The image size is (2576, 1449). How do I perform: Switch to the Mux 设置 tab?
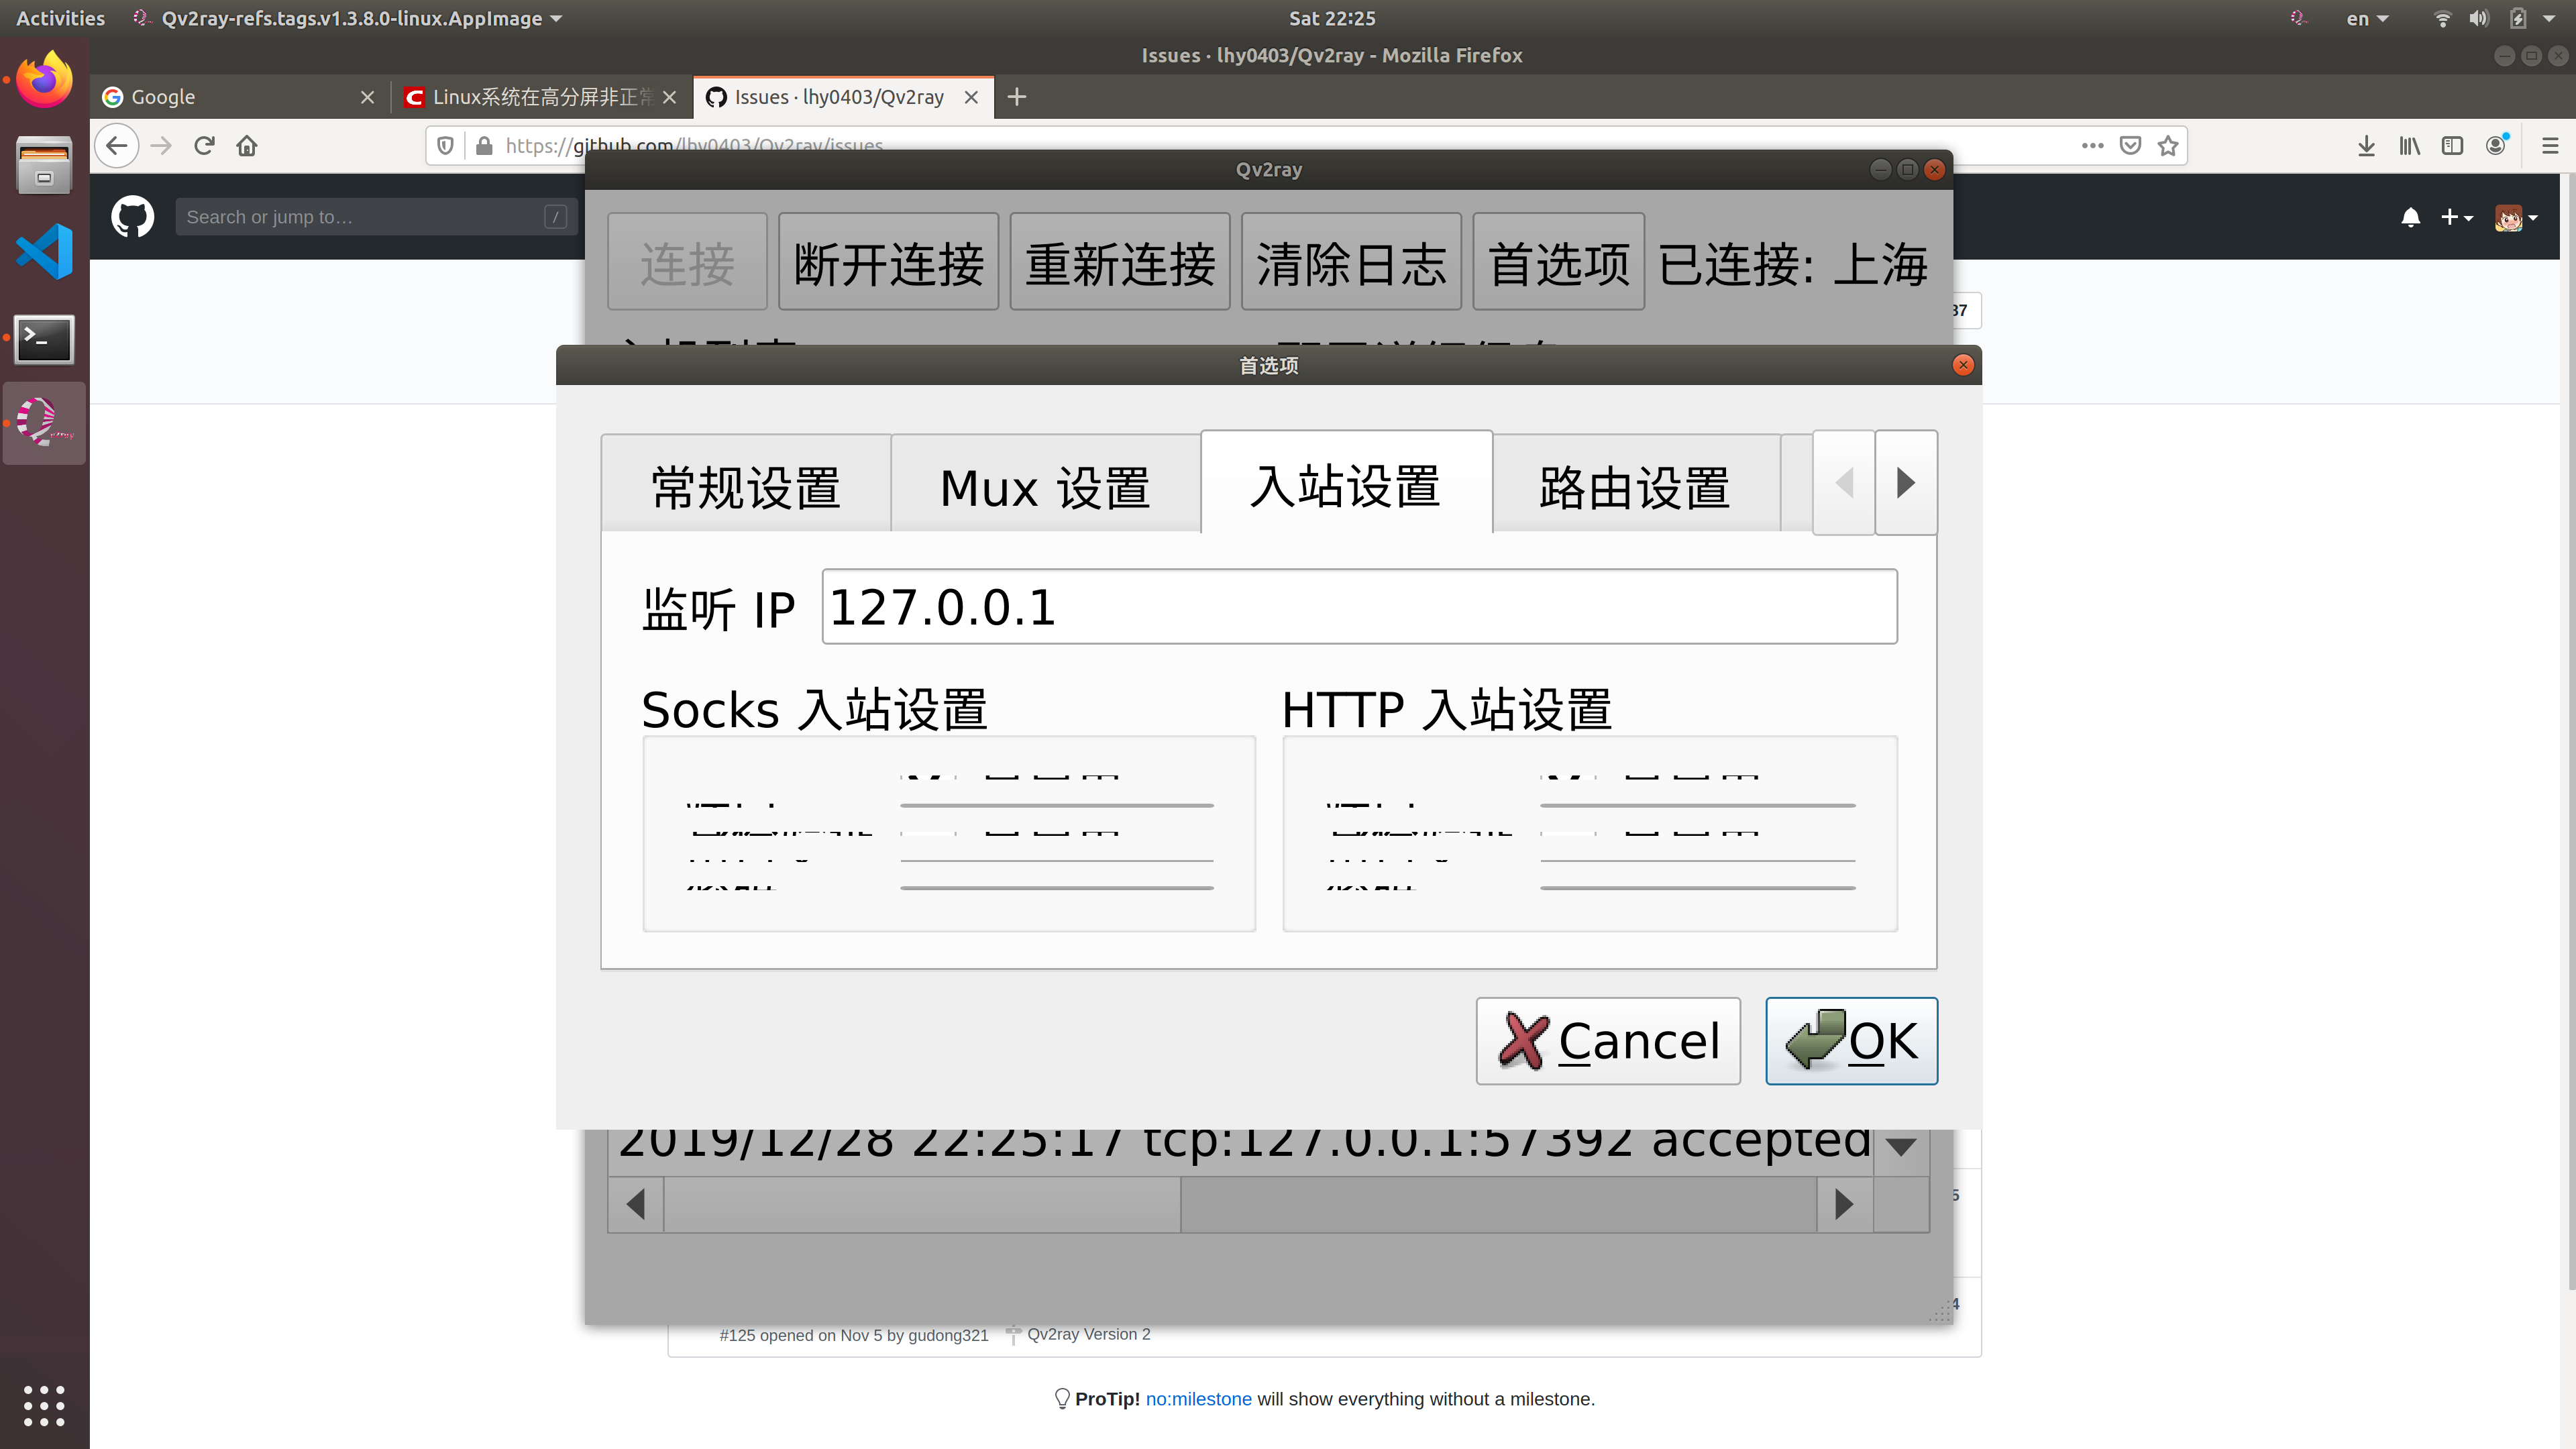coord(1045,487)
